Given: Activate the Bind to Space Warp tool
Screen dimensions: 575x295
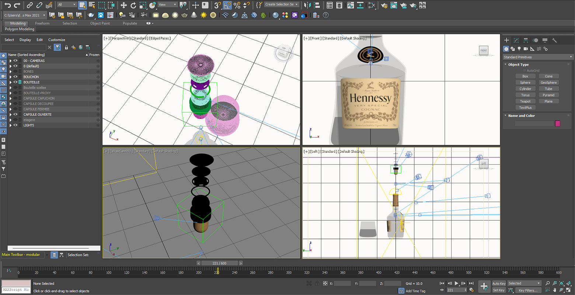Looking at the screenshot, I should pyautogui.click(x=49, y=5).
